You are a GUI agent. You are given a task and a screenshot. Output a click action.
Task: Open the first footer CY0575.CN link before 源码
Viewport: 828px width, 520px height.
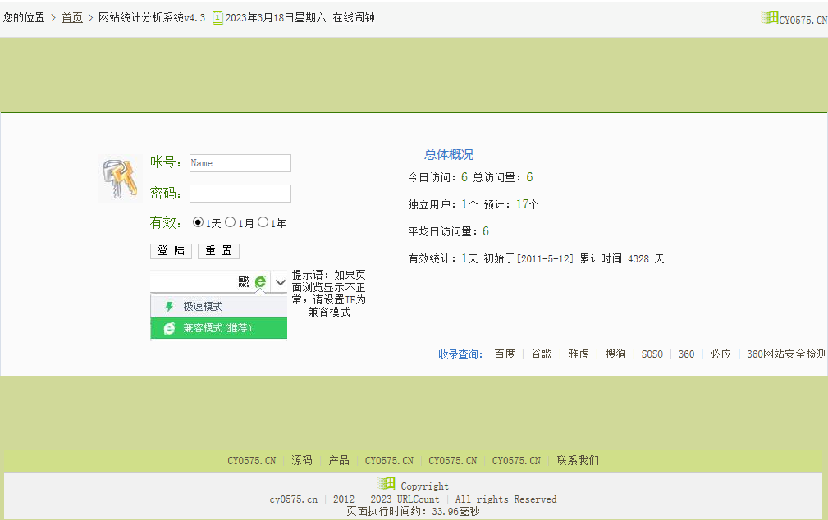click(251, 461)
